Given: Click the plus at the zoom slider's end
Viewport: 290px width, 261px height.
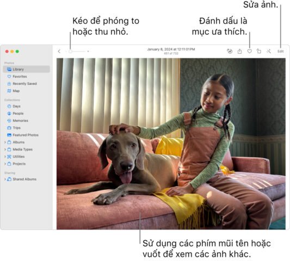Looking at the screenshot, I should pyautogui.click(x=88, y=52).
